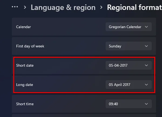Image resolution: width=162 pixels, height=117 pixels.
Task: Open the Sunday first-day dropdown
Action: (128, 46)
